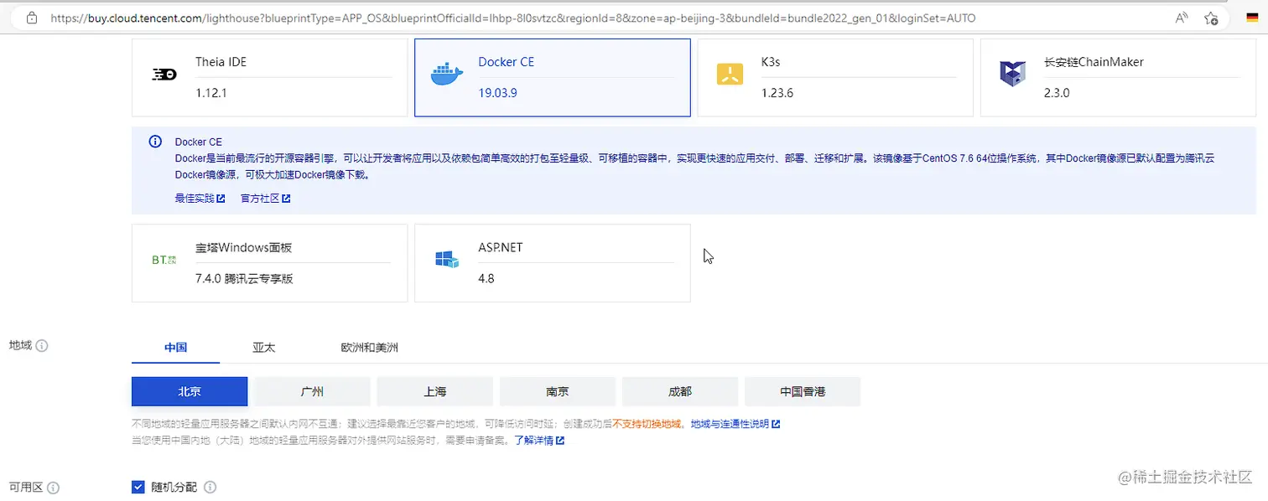The image size is (1268, 501).
Task: Open the read aloud icon in browser bar
Action: click(x=1182, y=18)
